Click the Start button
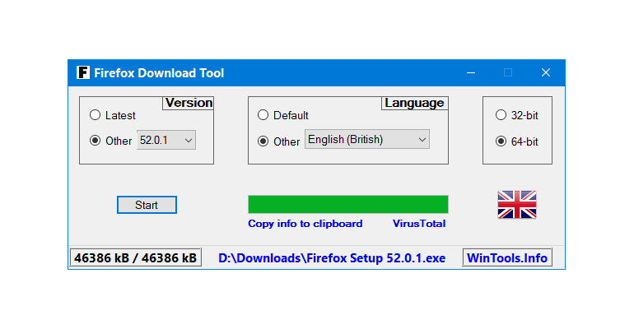This screenshot has height=329, width=634. tap(147, 205)
